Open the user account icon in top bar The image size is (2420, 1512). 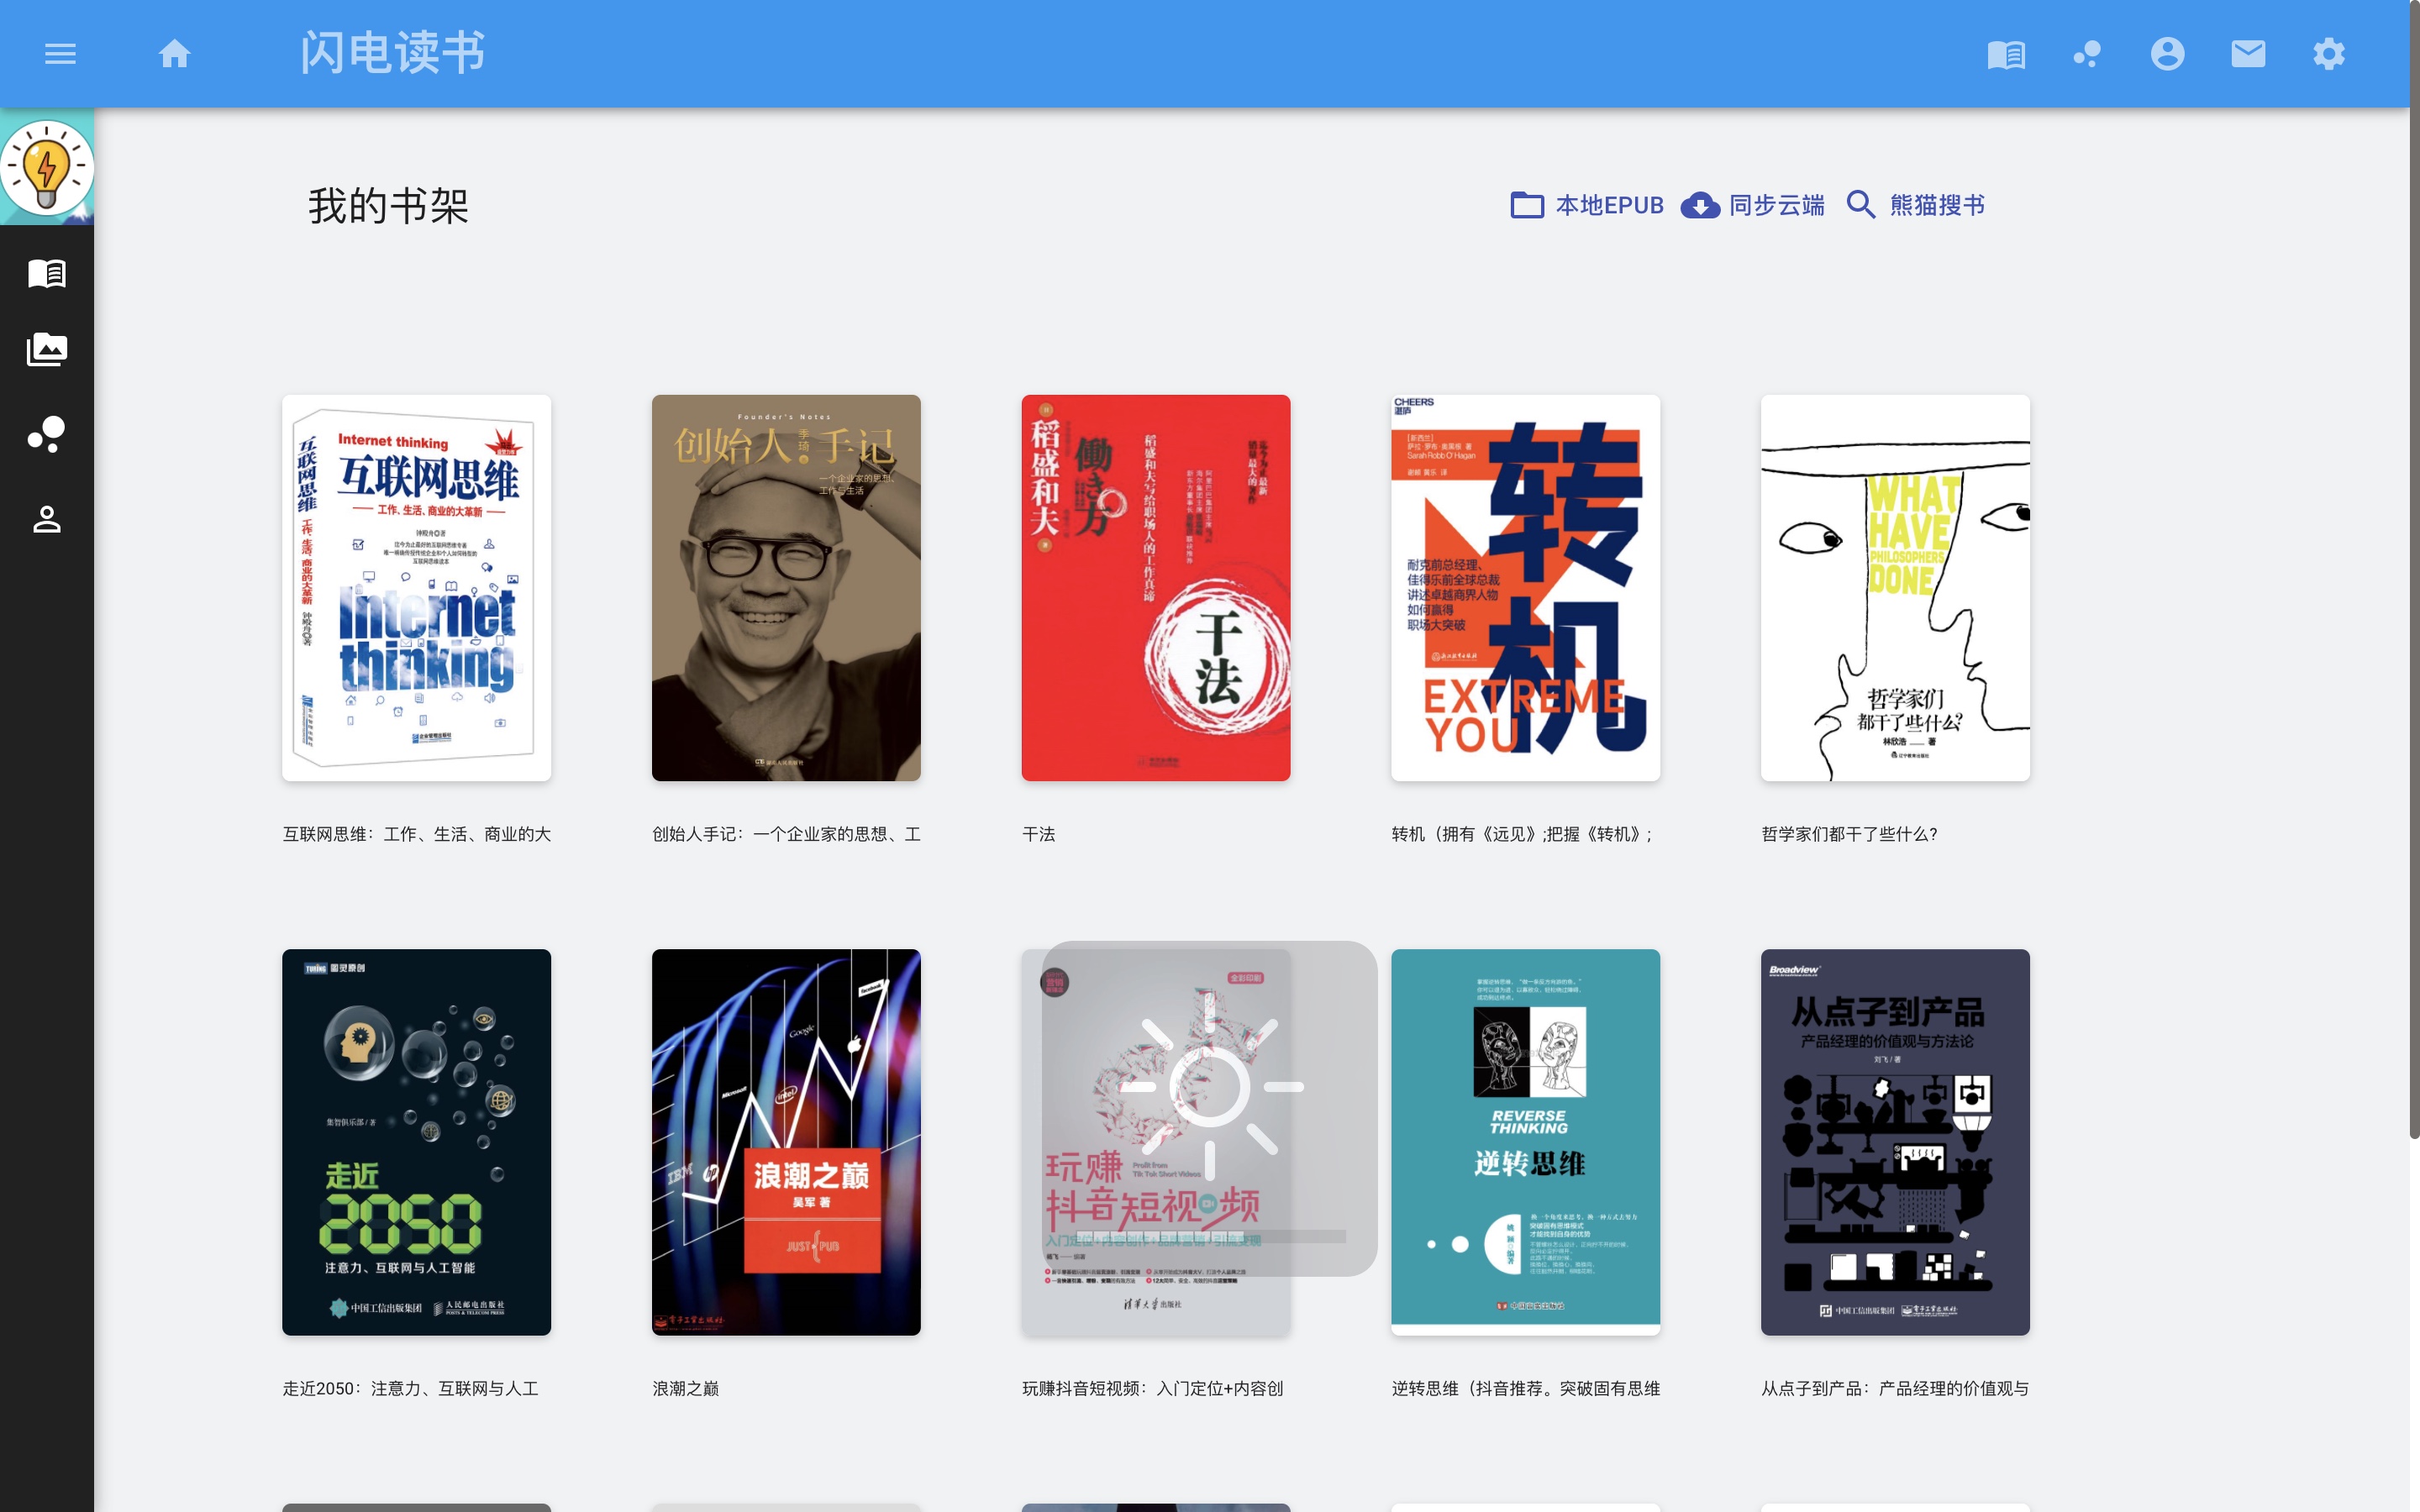(x=2166, y=53)
